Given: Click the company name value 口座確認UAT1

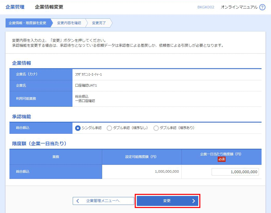Looking at the screenshot, I should (x=86, y=86).
